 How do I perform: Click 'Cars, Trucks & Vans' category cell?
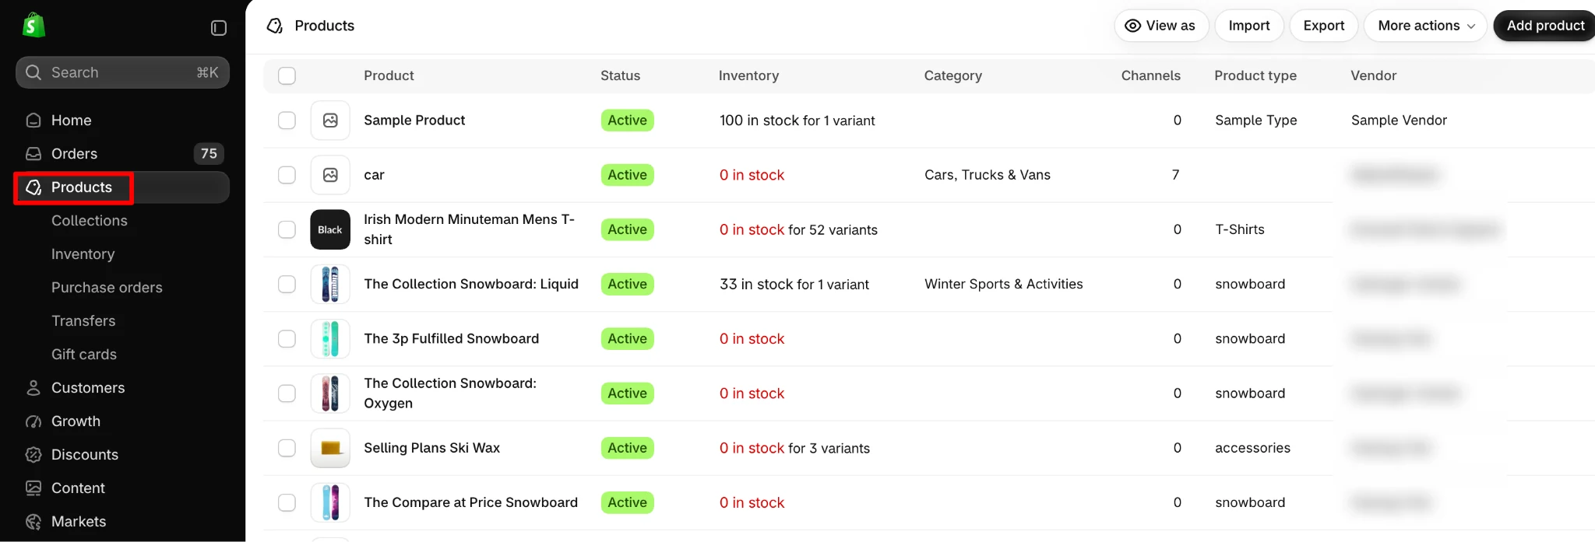pyautogui.click(x=988, y=175)
